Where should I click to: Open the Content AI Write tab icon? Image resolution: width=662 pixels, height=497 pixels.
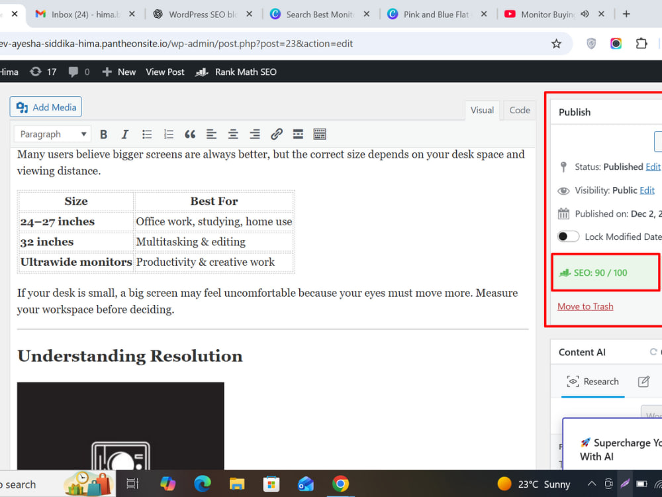(x=643, y=382)
